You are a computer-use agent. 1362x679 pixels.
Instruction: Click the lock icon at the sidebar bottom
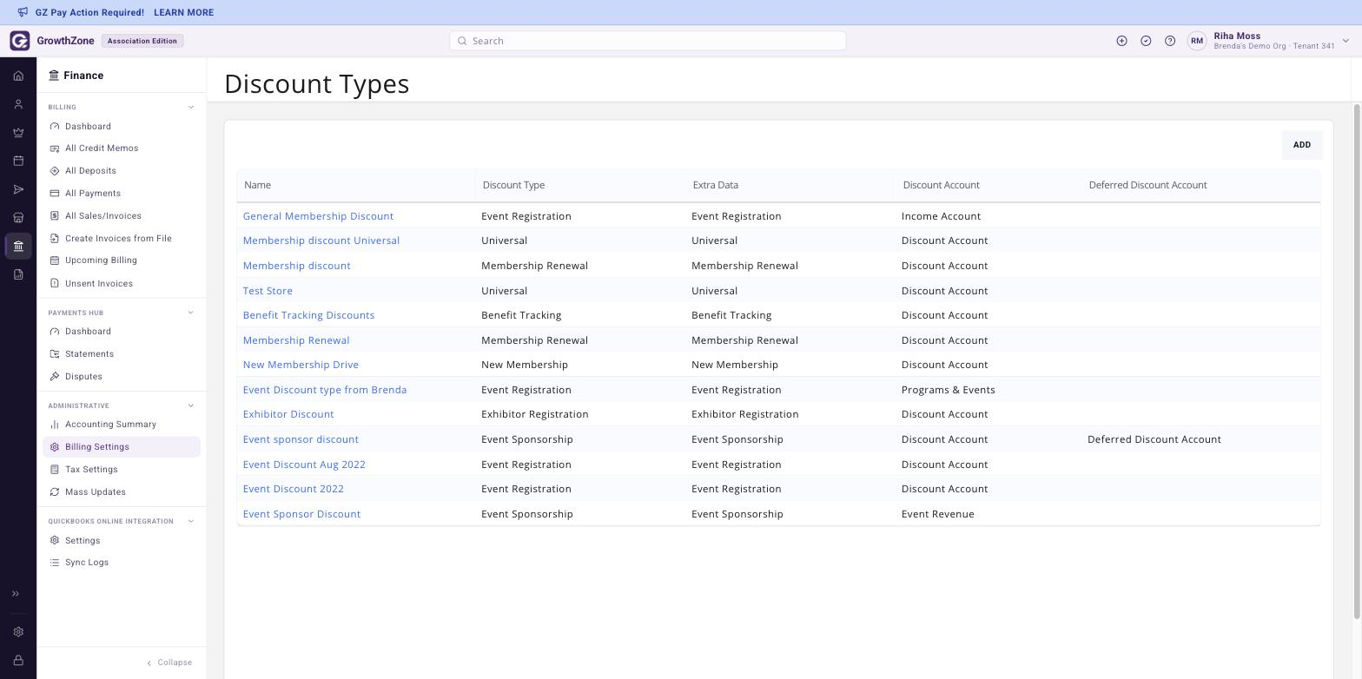18,661
